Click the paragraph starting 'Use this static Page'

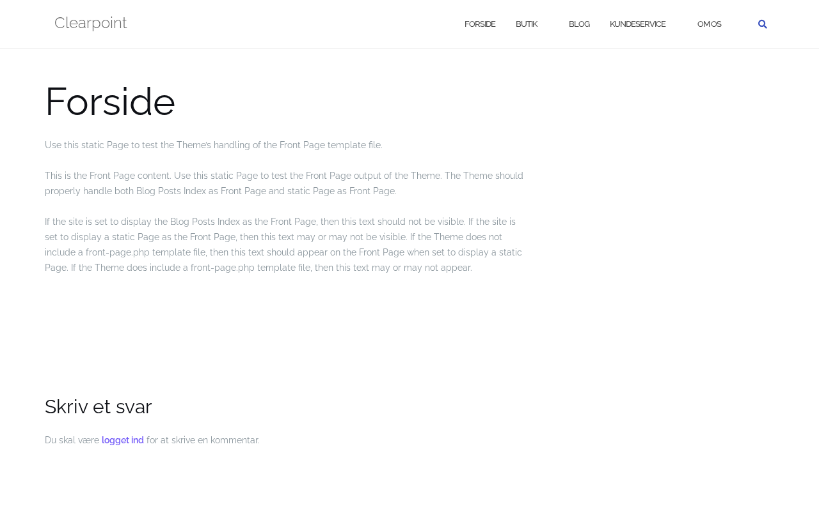click(214, 145)
